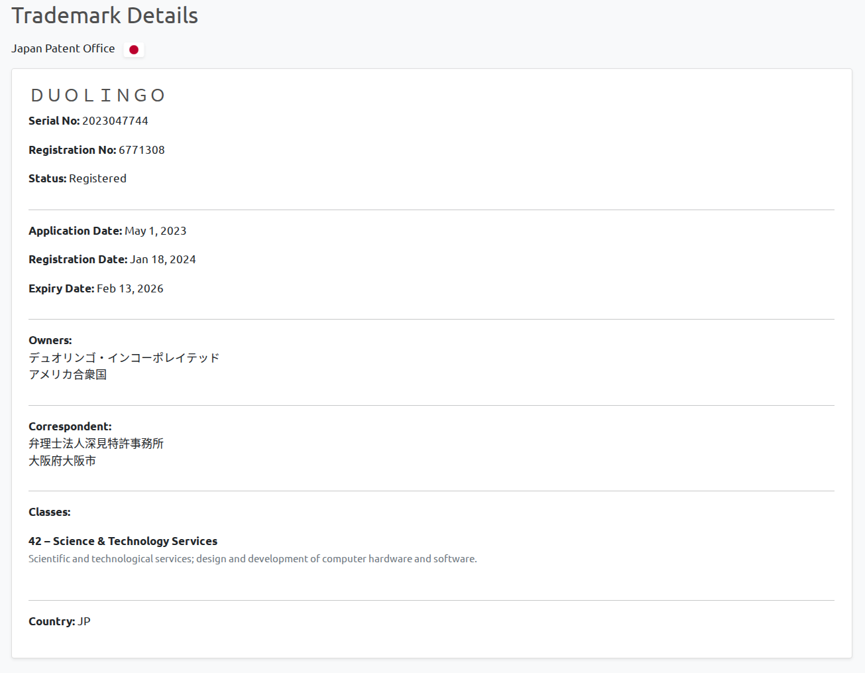Click the Classes section label

[x=50, y=512]
